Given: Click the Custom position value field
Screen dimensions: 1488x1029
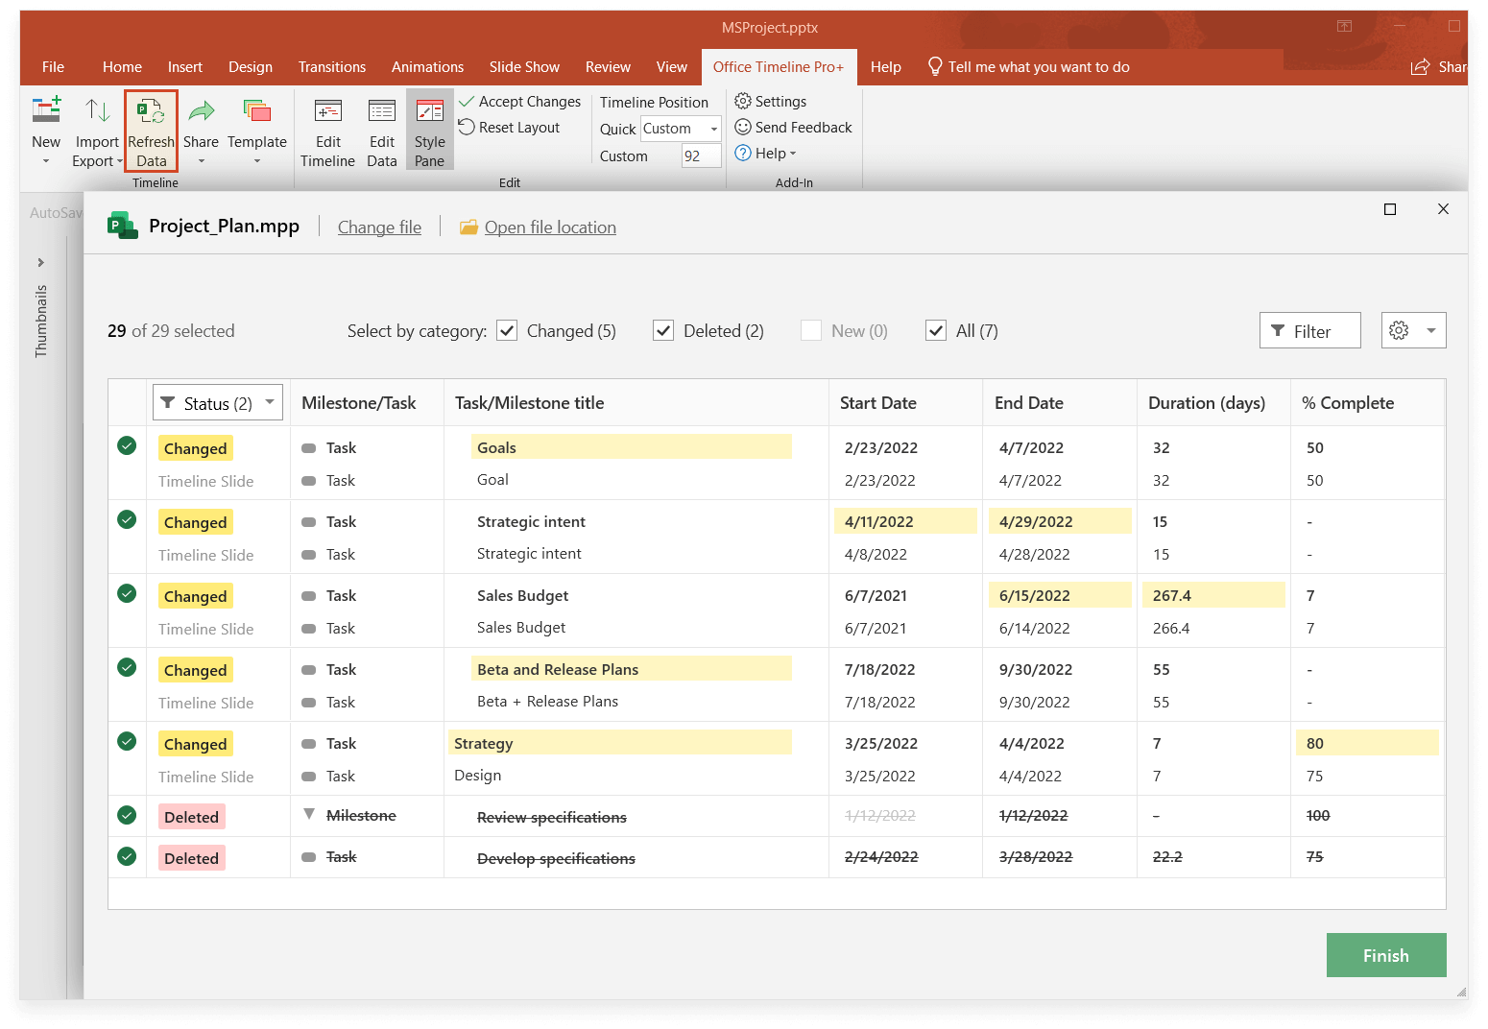Looking at the screenshot, I should (x=701, y=155).
